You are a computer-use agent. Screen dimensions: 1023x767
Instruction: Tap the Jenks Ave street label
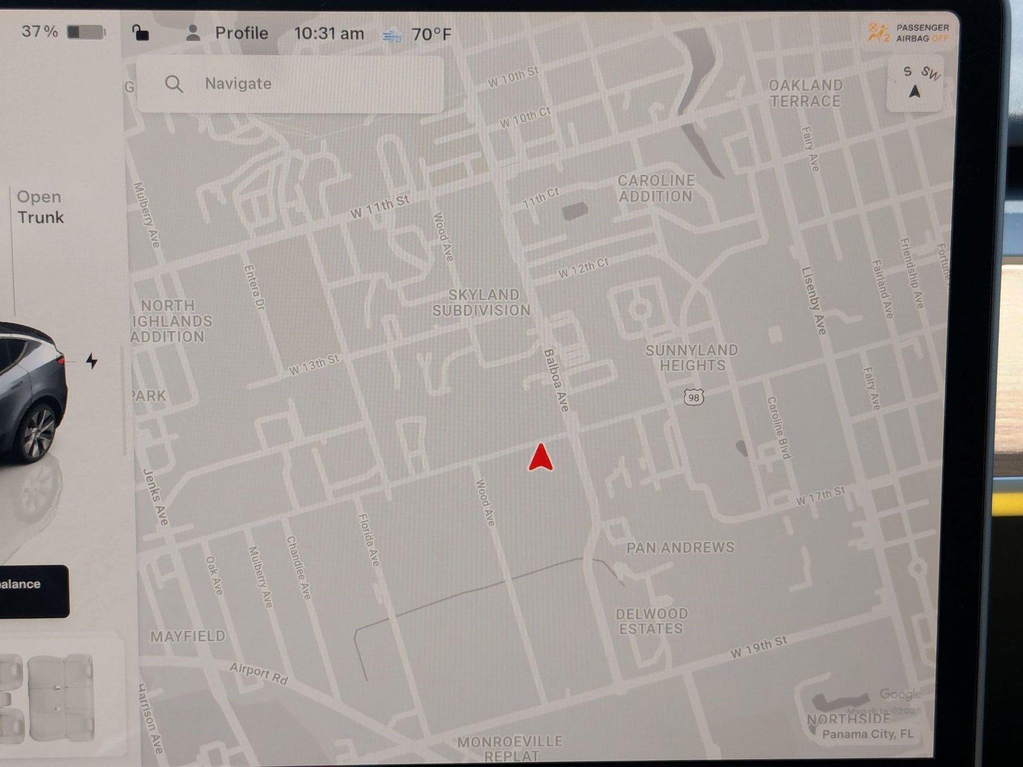pyautogui.click(x=155, y=497)
